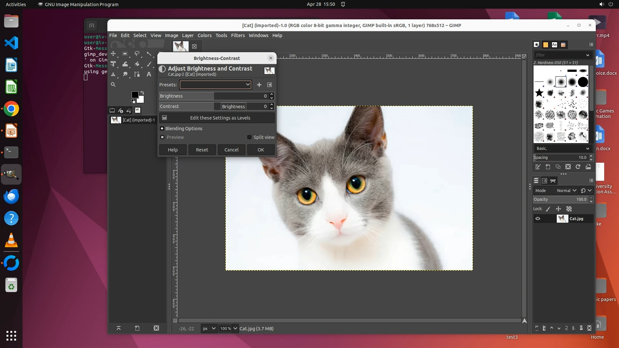The width and height of the screenshot is (619, 348).
Task: Open the Filters menu
Action: (x=238, y=35)
